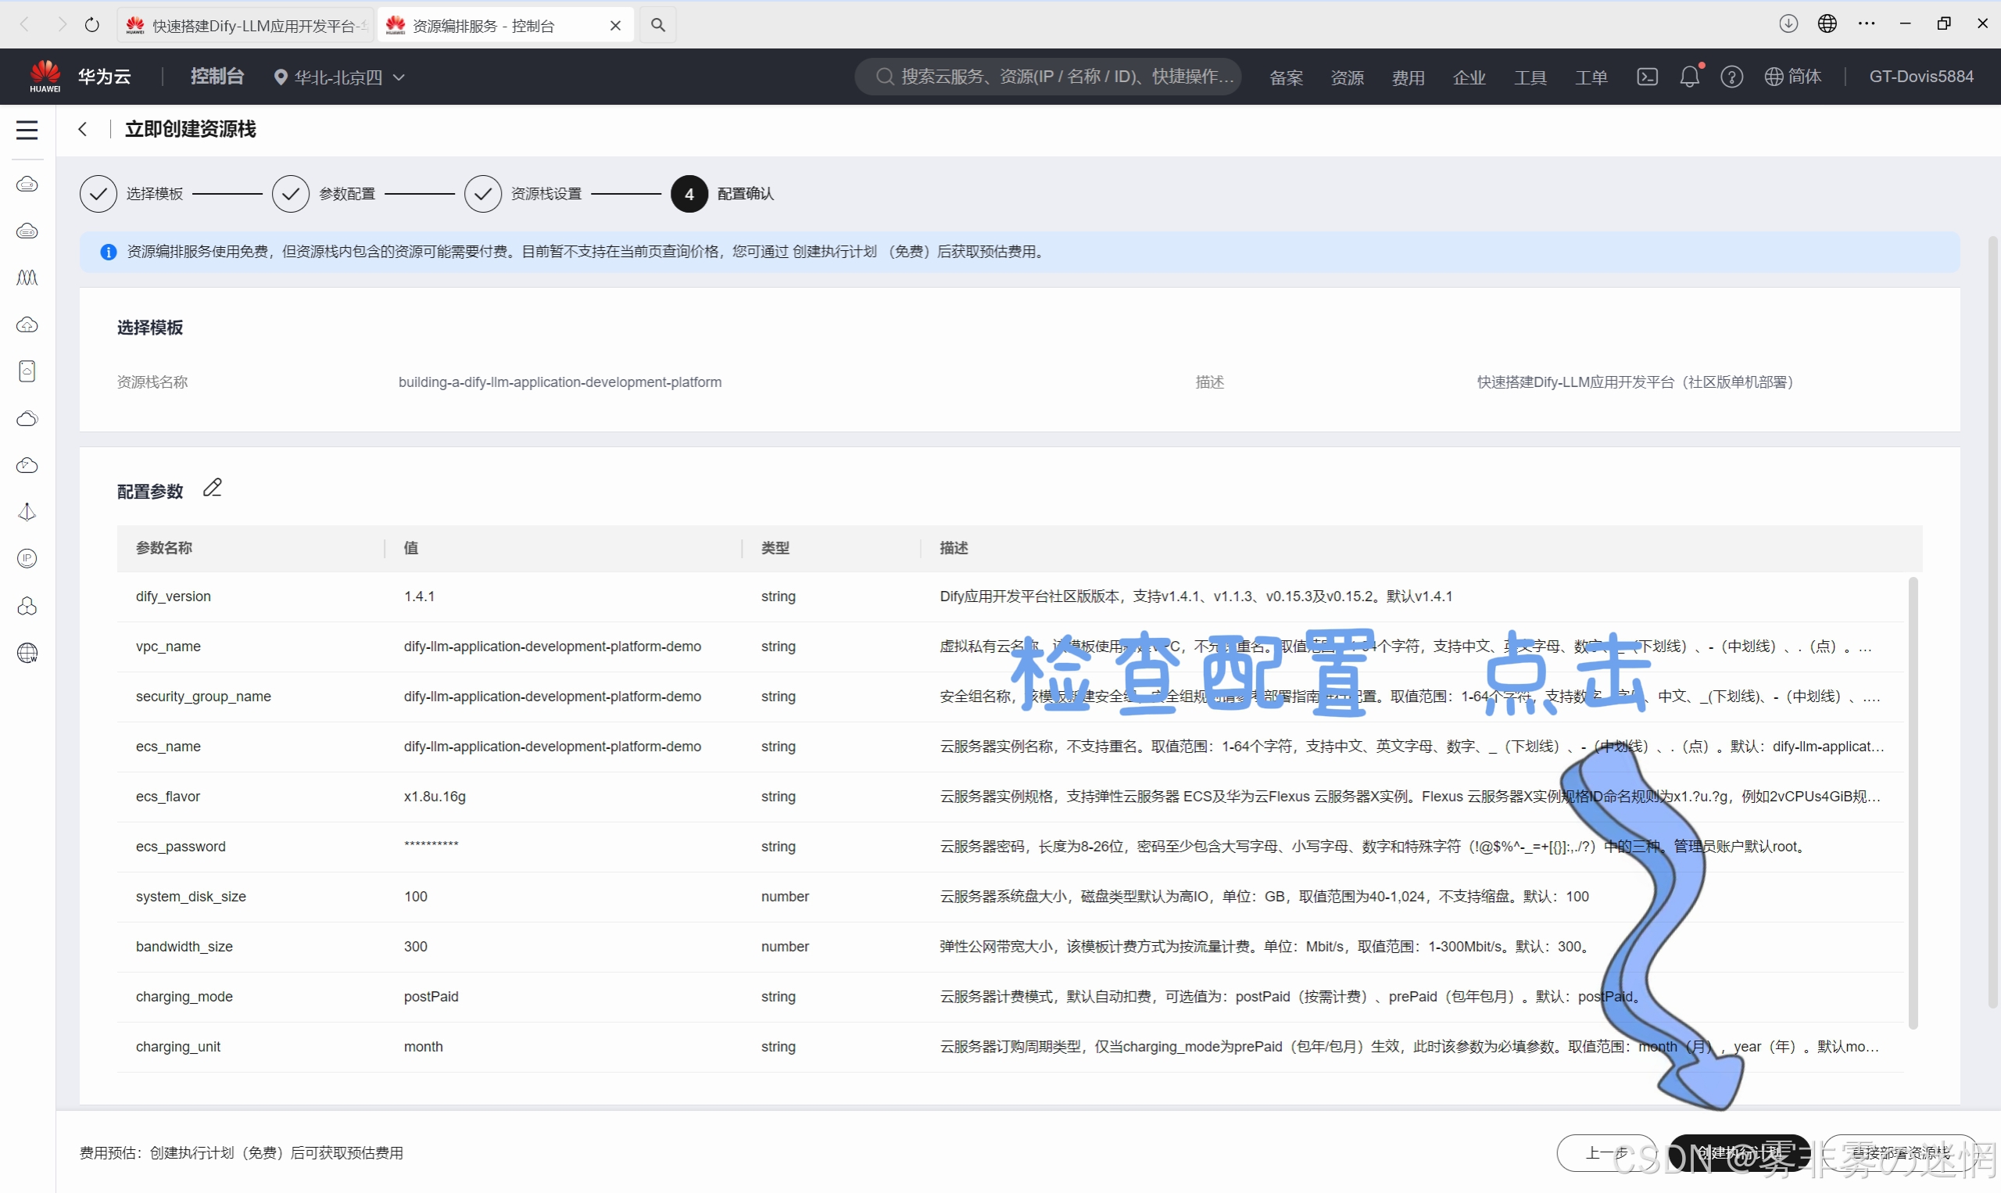Click the browser downloads icon
This screenshot has width=2001, height=1193.
pyautogui.click(x=1788, y=24)
